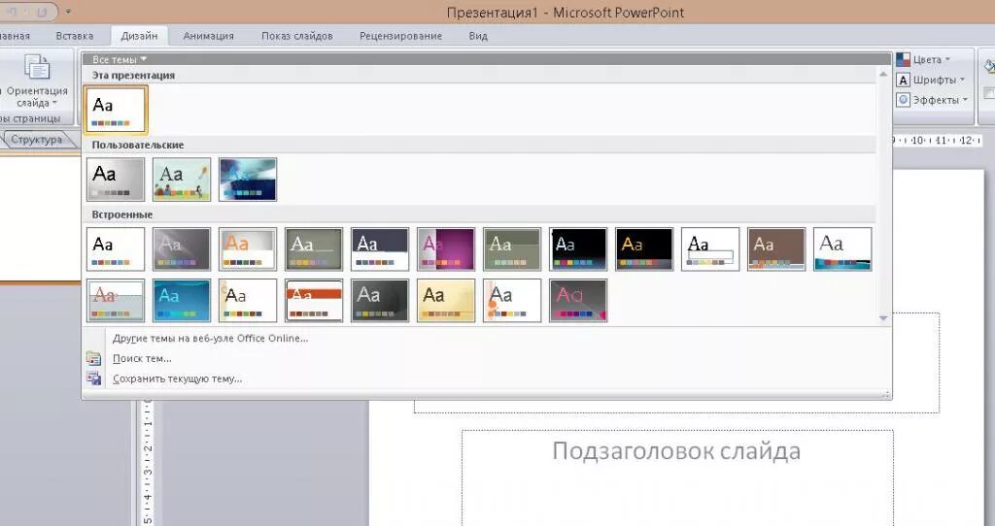The width and height of the screenshot is (995, 526).
Task: Choose white theme with teal wave
Action: (842, 249)
